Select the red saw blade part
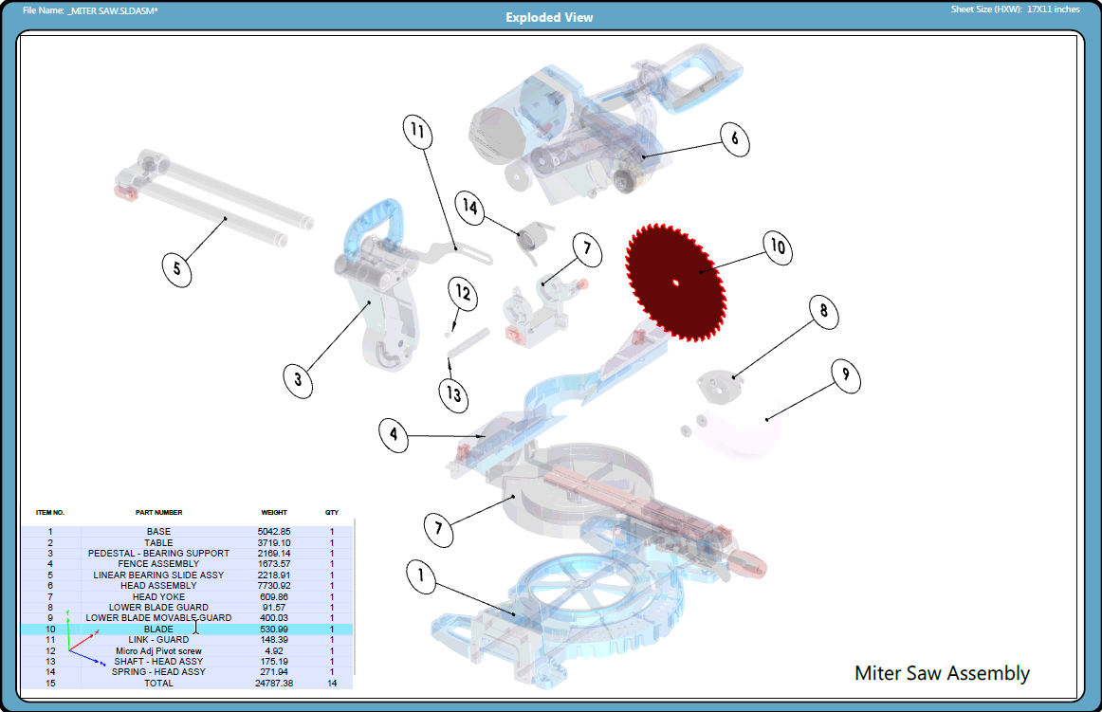Viewport: 1102px width, 712px height. click(x=675, y=283)
